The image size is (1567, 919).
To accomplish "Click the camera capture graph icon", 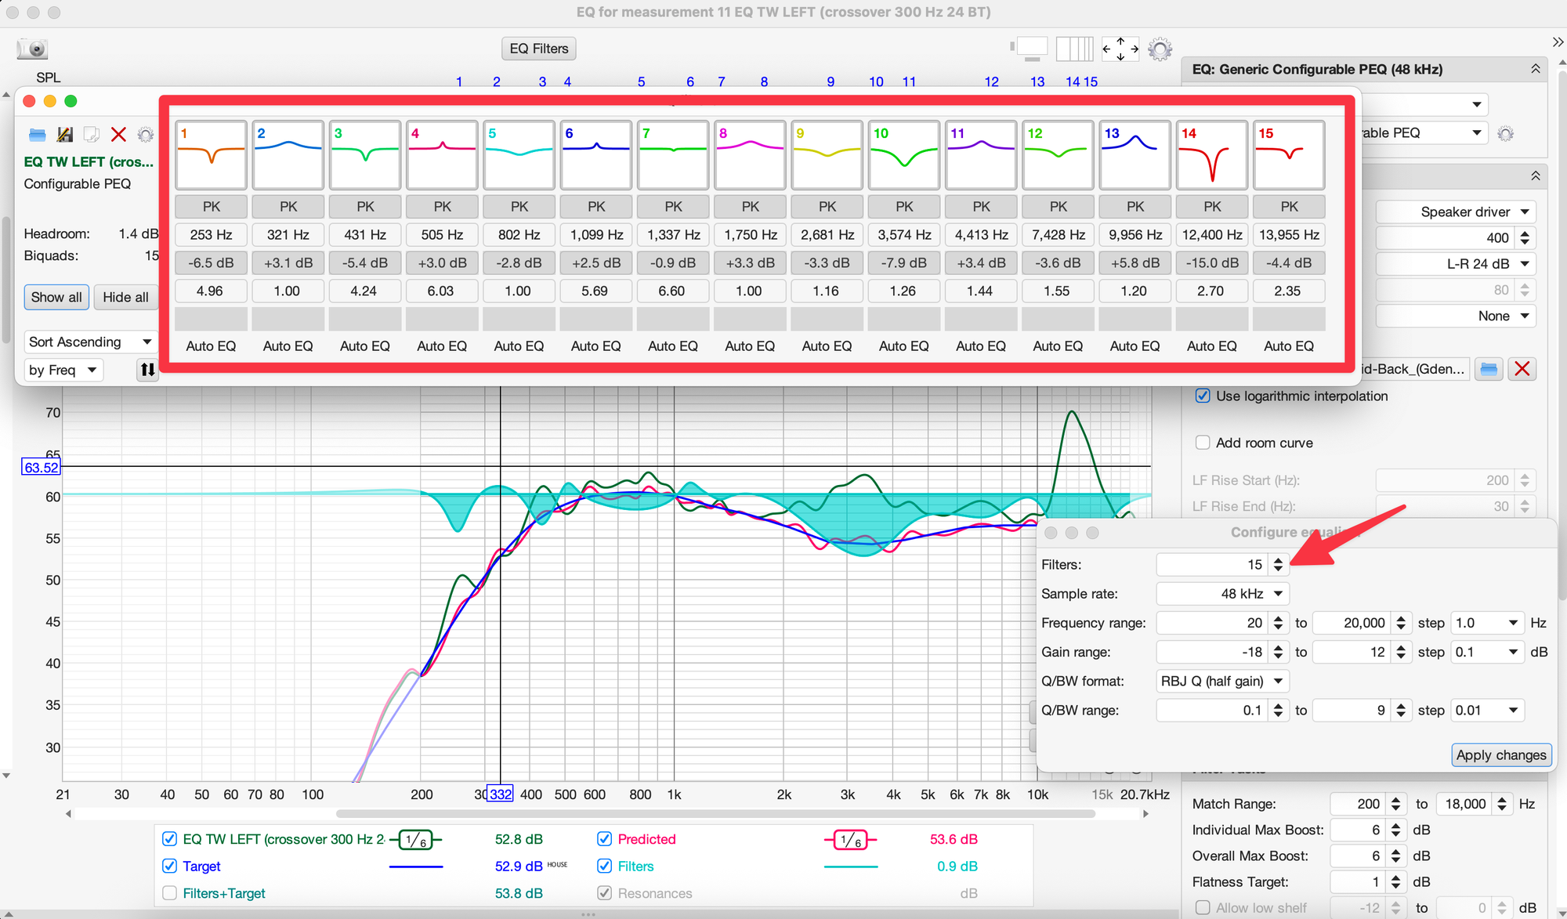I will tap(33, 49).
